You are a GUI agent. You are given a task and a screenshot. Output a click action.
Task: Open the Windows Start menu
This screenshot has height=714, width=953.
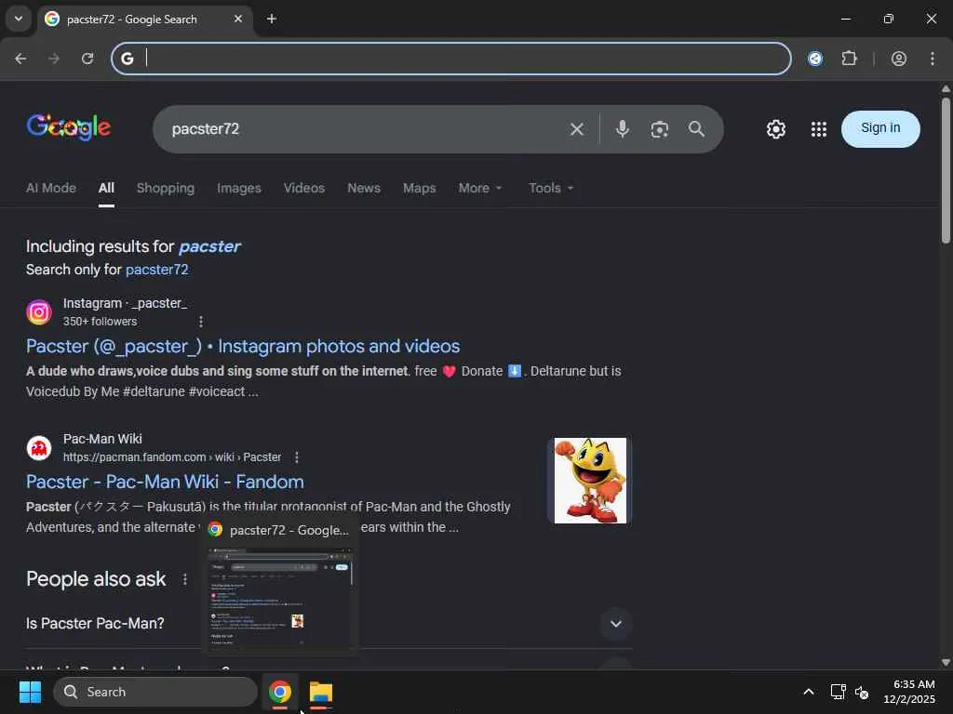click(x=30, y=692)
